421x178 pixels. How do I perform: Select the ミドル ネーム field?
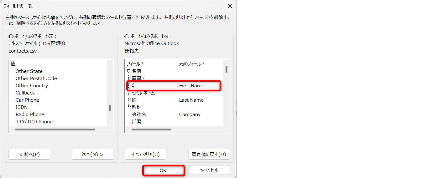point(143,93)
